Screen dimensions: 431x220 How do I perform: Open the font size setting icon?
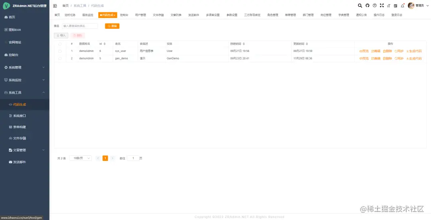pyautogui.click(x=389, y=6)
